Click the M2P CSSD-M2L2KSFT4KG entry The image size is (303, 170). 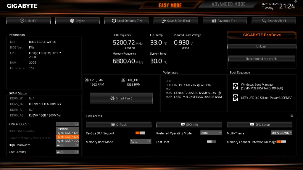click(194, 97)
